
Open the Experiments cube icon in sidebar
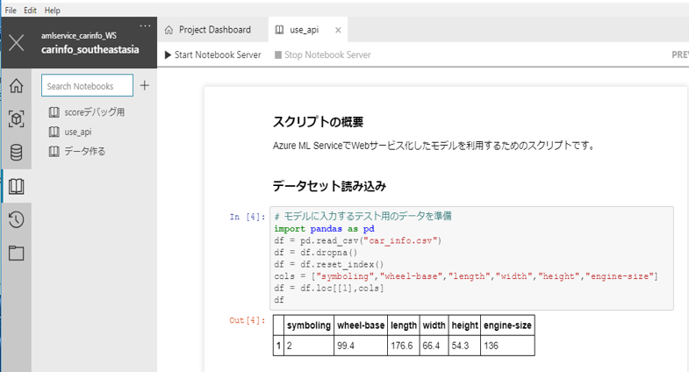tap(17, 118)
